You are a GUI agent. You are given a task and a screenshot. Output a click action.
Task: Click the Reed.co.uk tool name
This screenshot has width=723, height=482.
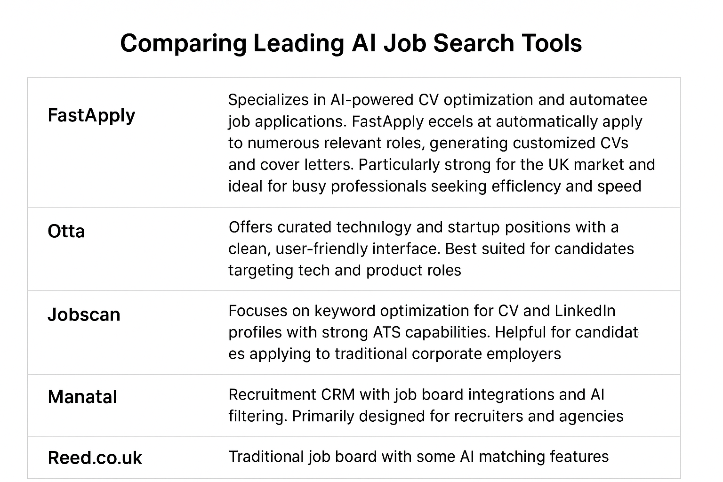tap(95, 458)
